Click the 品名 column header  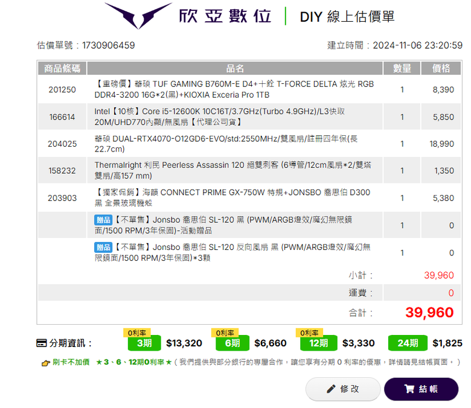coord(235,68)
